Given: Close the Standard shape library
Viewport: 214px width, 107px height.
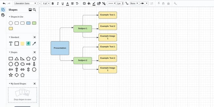Looking at the screenshot, I should 35,37.
